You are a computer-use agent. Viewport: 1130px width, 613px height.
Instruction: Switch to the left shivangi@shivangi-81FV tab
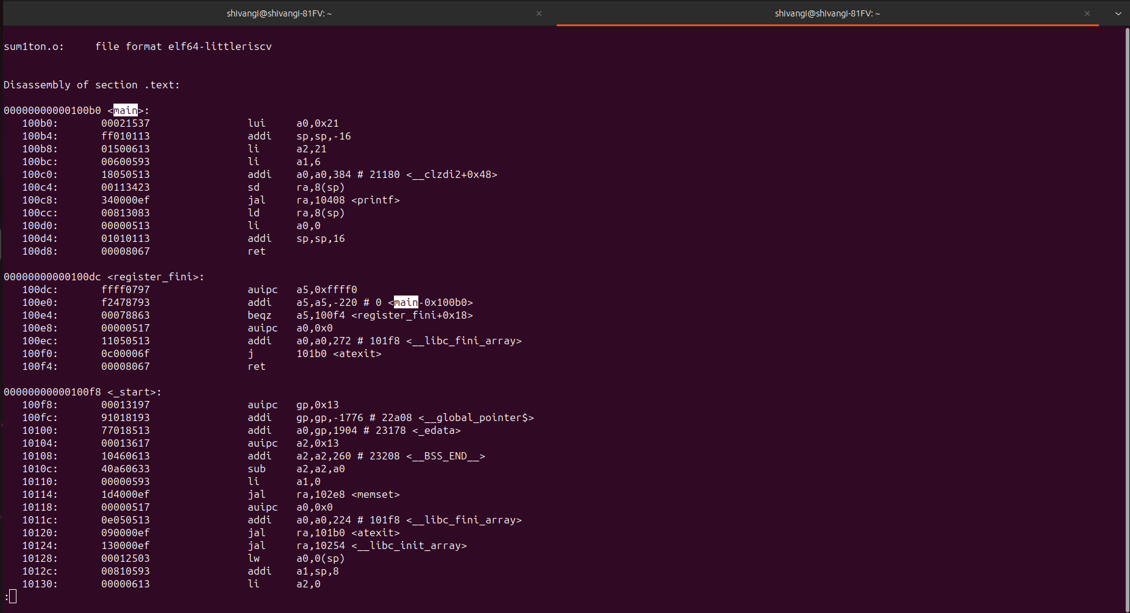coord(279,13)
